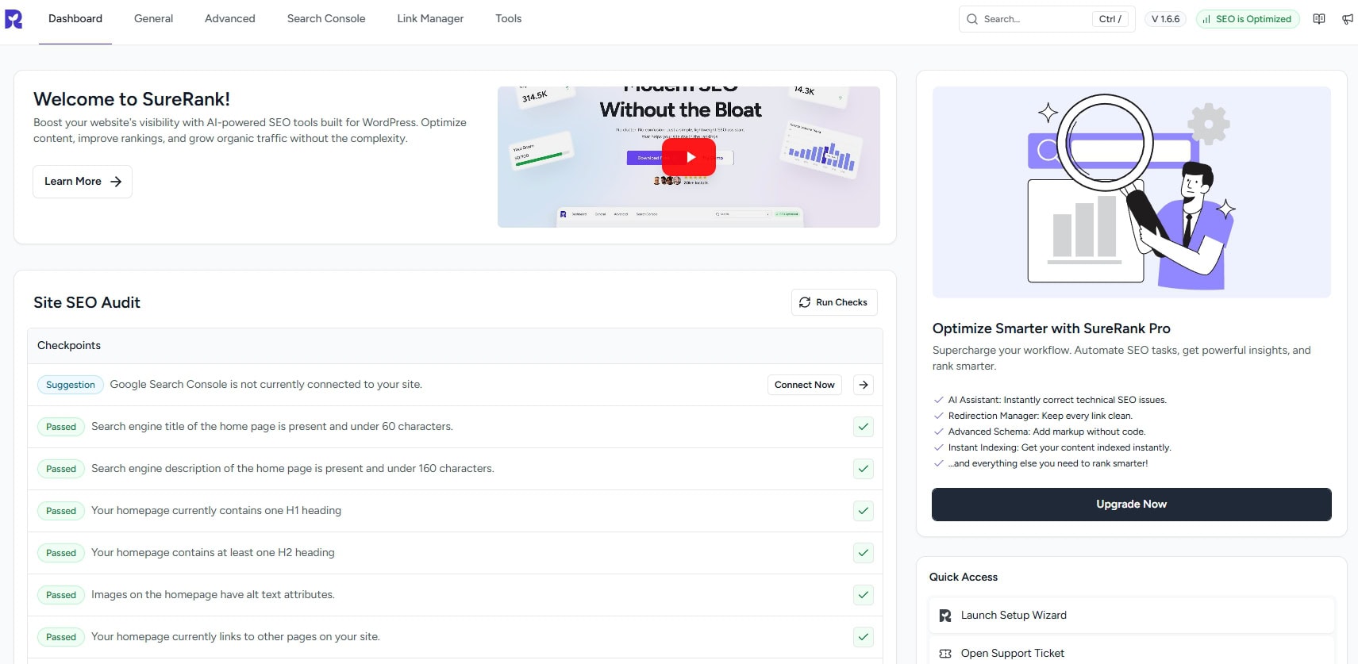The height and width of the screenshot is (664, 1358).
Task: Click 'Your homepage currently links to other pages'
Action: (x=236, y=637)
